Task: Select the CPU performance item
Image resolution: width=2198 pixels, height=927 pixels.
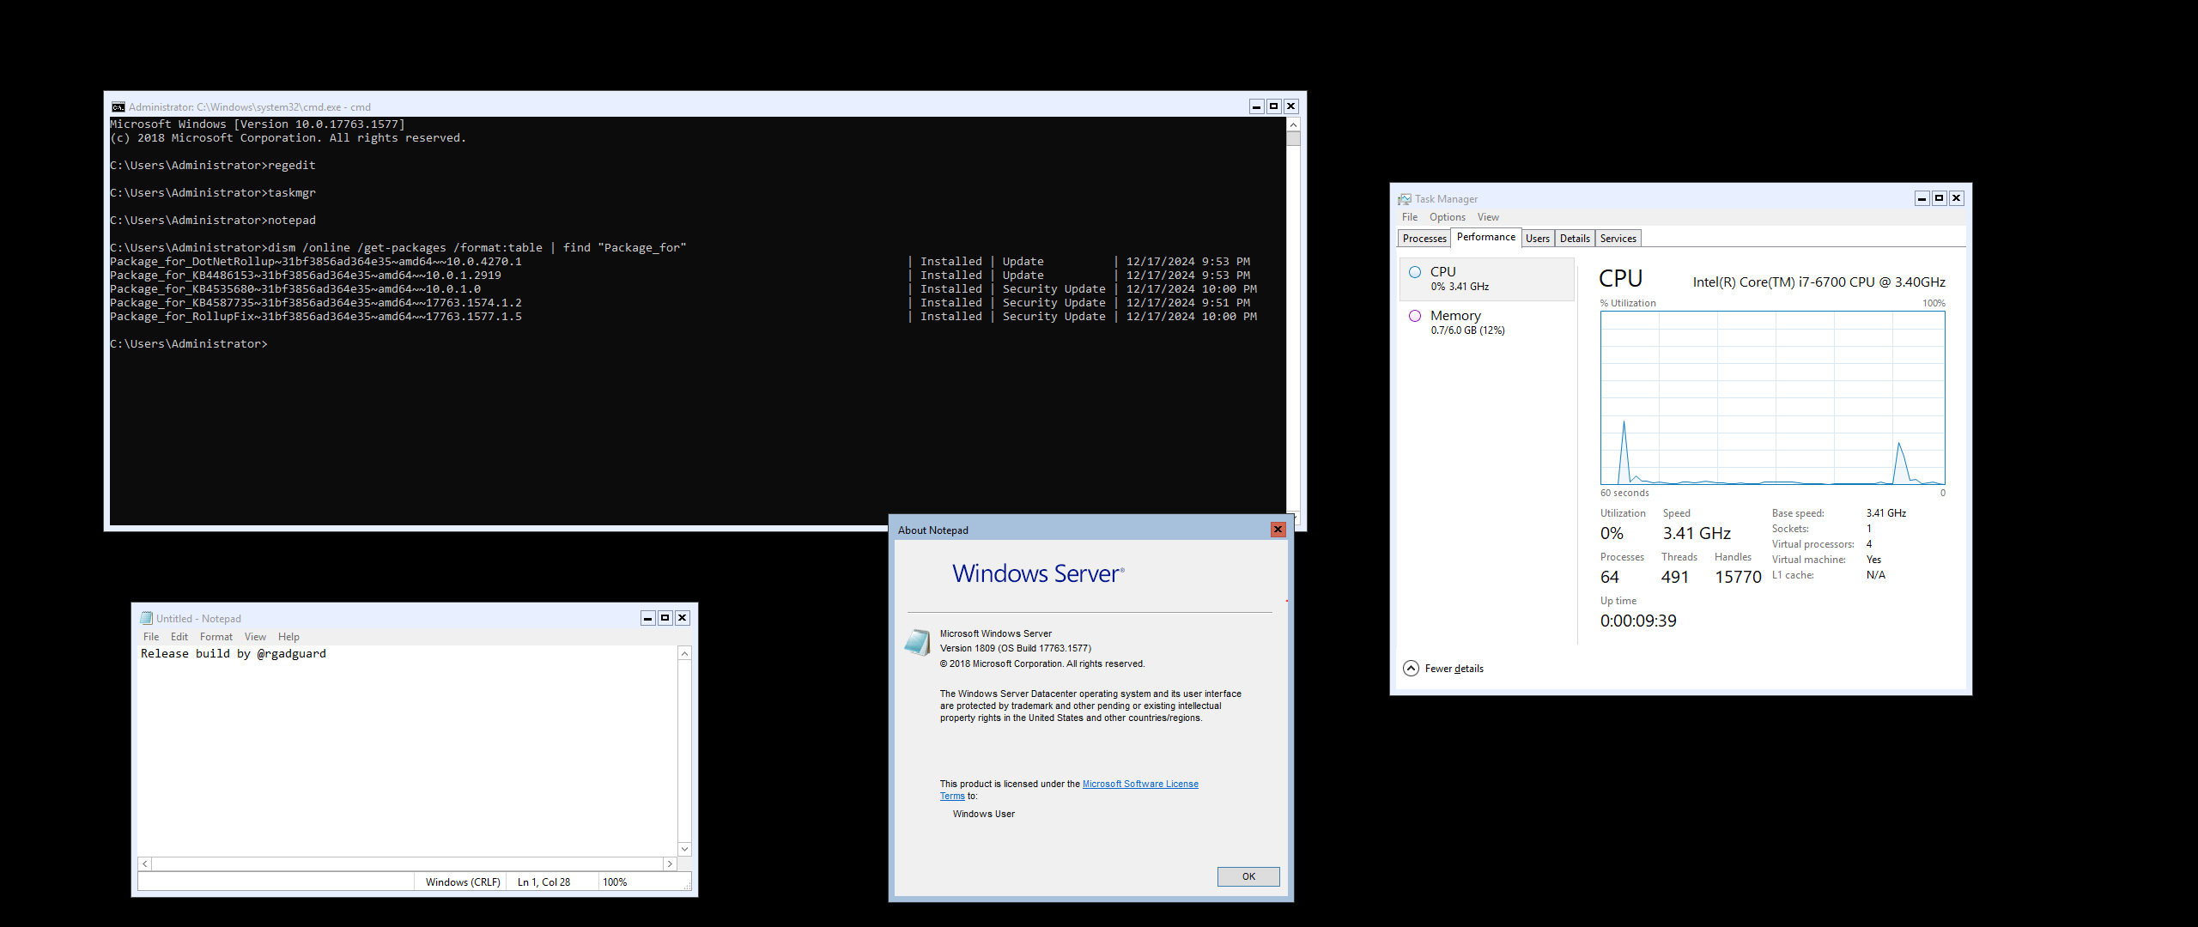Action: pyautogui.click(x=1486, y=279)
